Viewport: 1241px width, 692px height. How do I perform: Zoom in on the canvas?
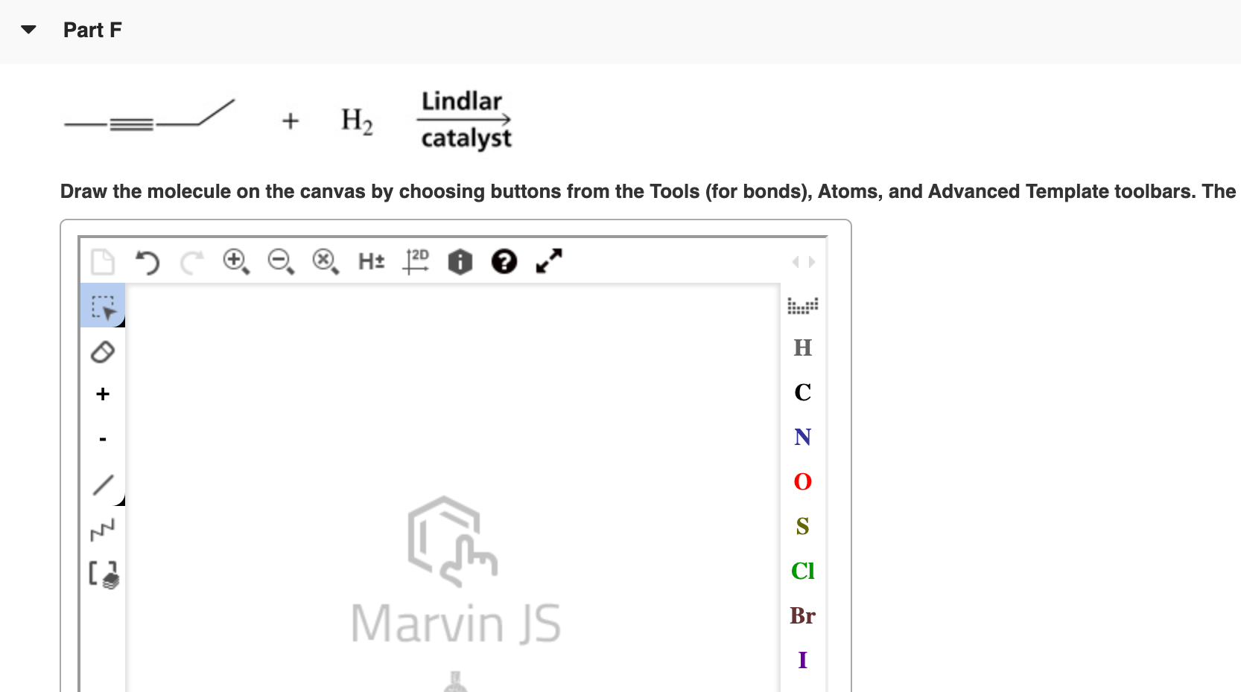coord(236,262)
